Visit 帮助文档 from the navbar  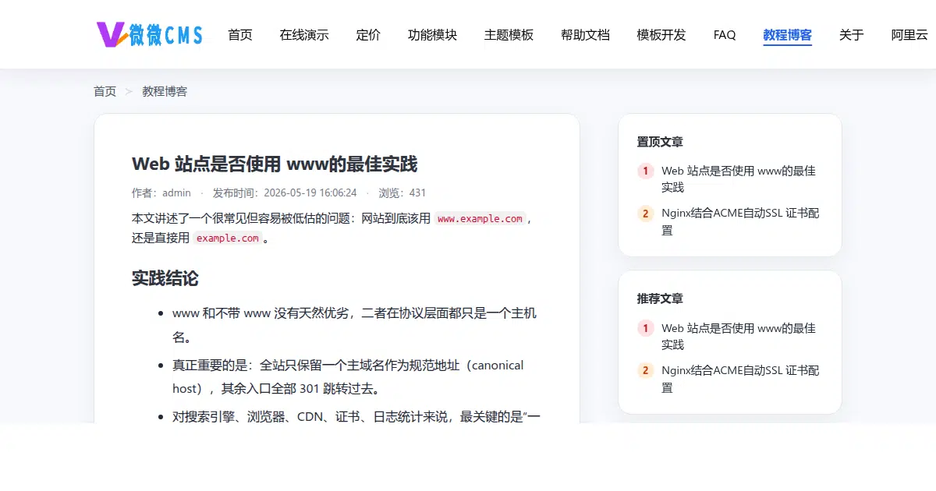coord(585,35)
